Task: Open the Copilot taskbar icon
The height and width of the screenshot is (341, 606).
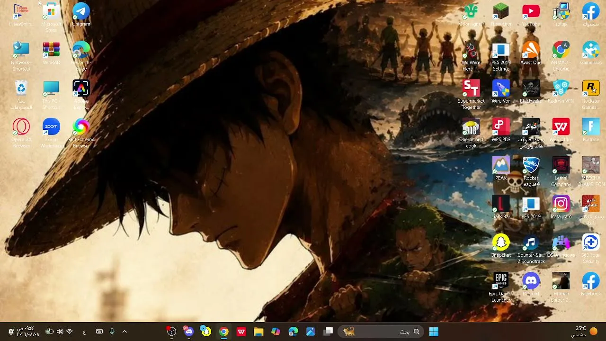Action: [276, 332]
